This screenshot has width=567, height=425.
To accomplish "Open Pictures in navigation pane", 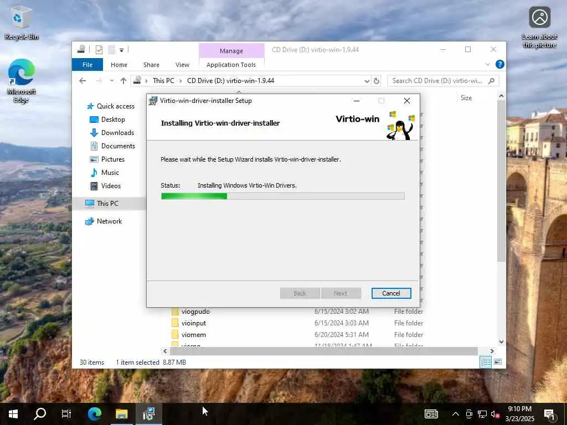I will [x=107, y=159].
